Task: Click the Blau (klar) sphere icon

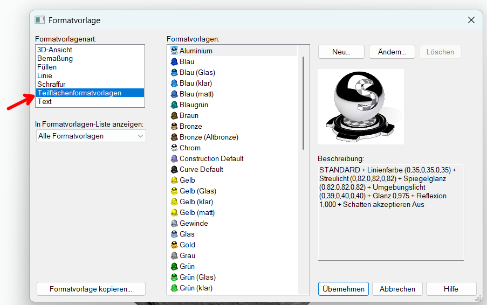Action: pyautogui.click(x=174, y=83)
